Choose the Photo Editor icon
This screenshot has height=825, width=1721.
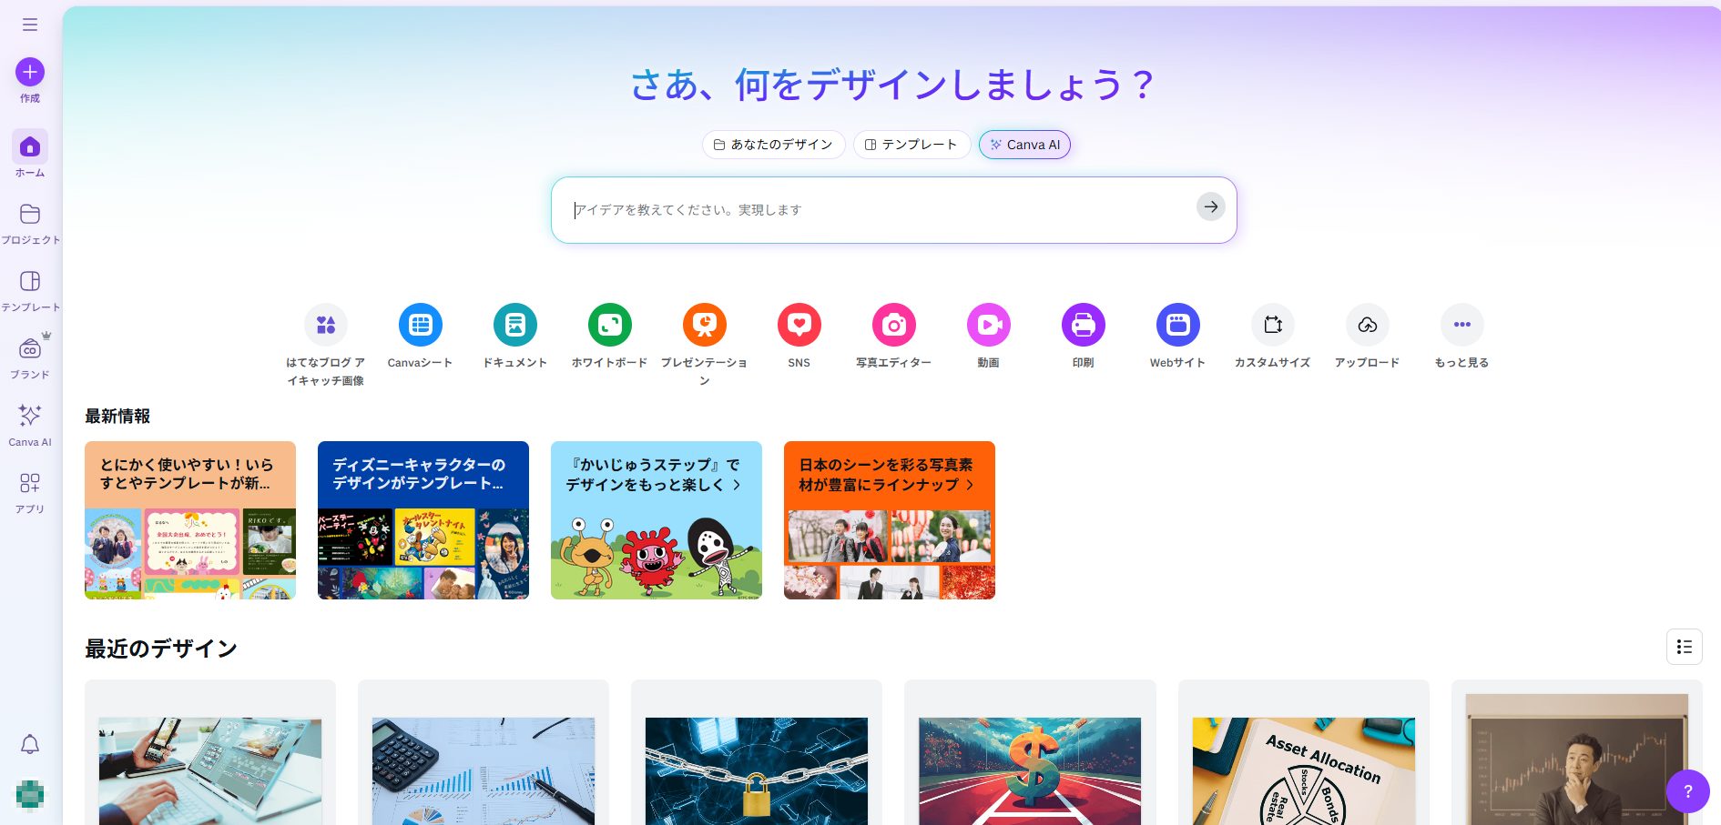pyautogui.click(x=893, y=325)
